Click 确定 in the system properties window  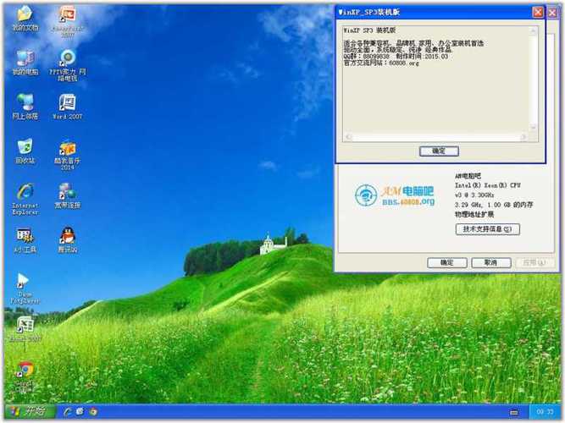click(446, 262)
